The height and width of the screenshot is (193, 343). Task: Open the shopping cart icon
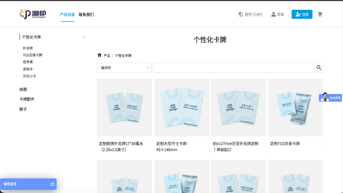point(320,14)
